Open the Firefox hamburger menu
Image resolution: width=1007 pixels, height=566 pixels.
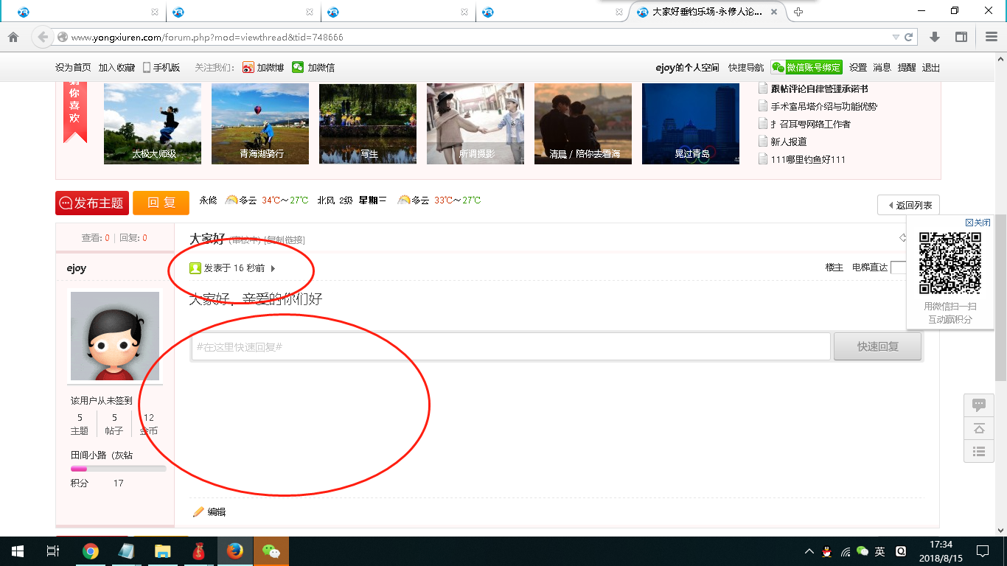pyautogui.click(x=990, y=36)
